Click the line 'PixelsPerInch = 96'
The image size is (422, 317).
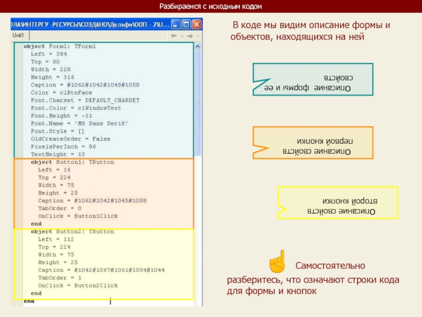coord(63,147)
